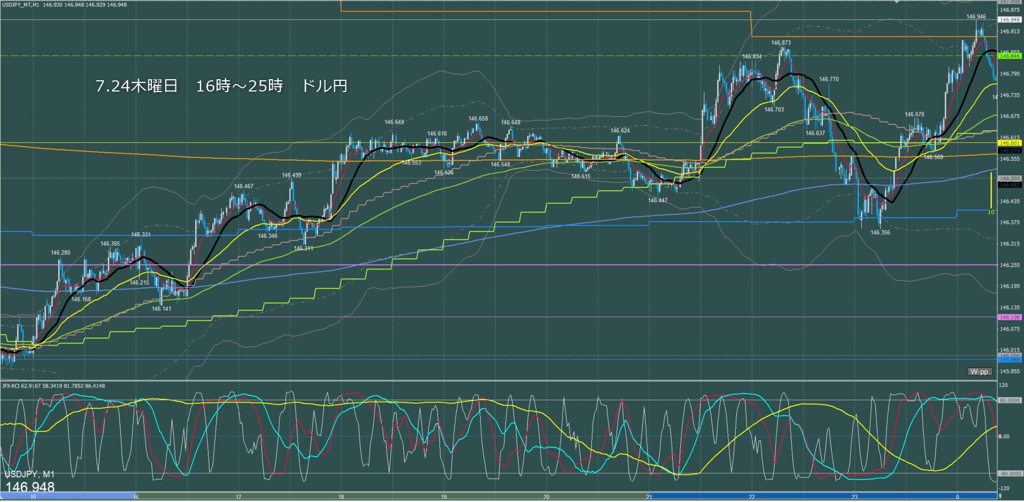Click the blue 145.989 price level label
The width and height of the screenshot is (1024, 502).
point(1010,360)
